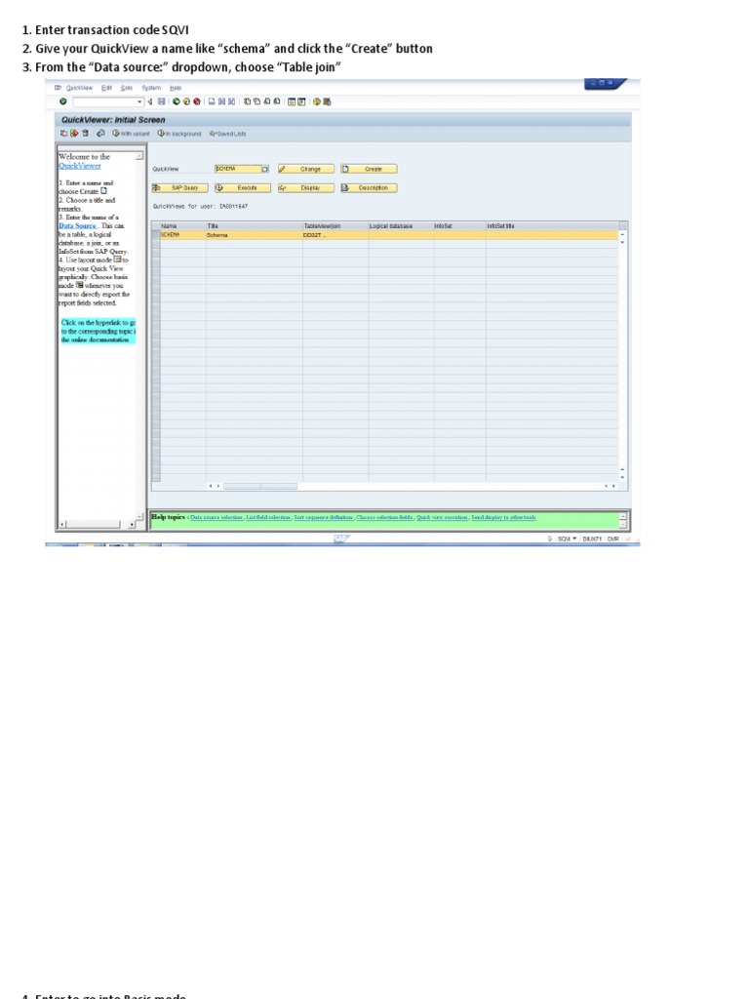The width and height of the screenshot is (749, 999).
Task: Open the Goto menu
Action: pyautogui.click(x=127, y=87)
